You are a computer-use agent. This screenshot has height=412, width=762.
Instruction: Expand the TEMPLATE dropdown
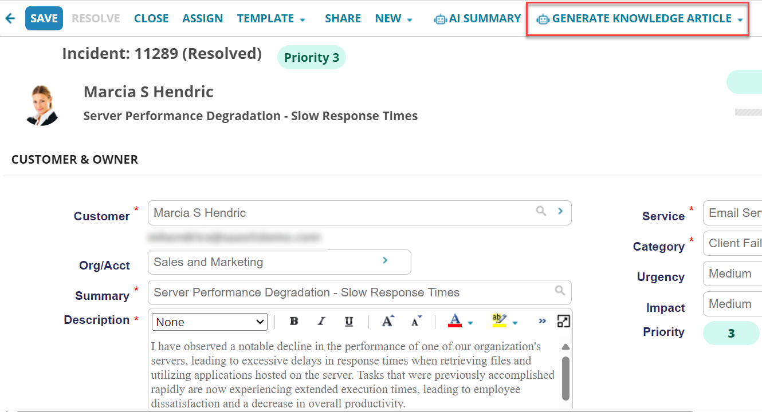pos(271,18)
